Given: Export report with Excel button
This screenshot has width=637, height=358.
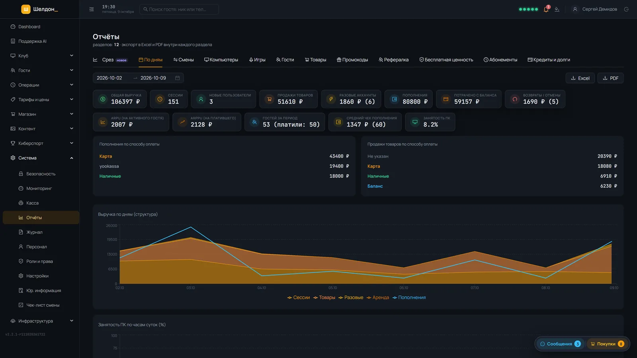Looking at the screenshot, I should 580,78.
